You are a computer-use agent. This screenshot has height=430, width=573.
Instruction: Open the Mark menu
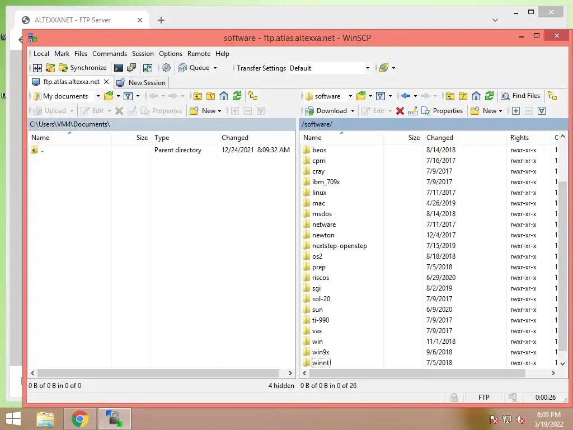point(62,54)
